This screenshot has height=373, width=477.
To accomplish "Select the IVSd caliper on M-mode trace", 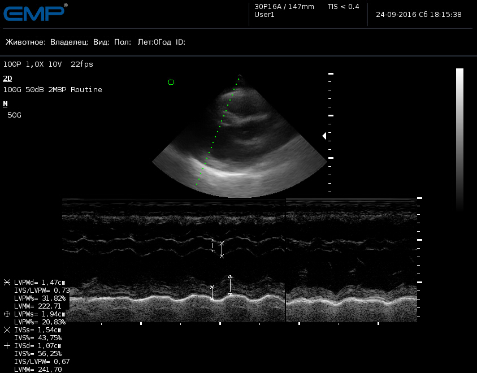I will tap(213, 245).
